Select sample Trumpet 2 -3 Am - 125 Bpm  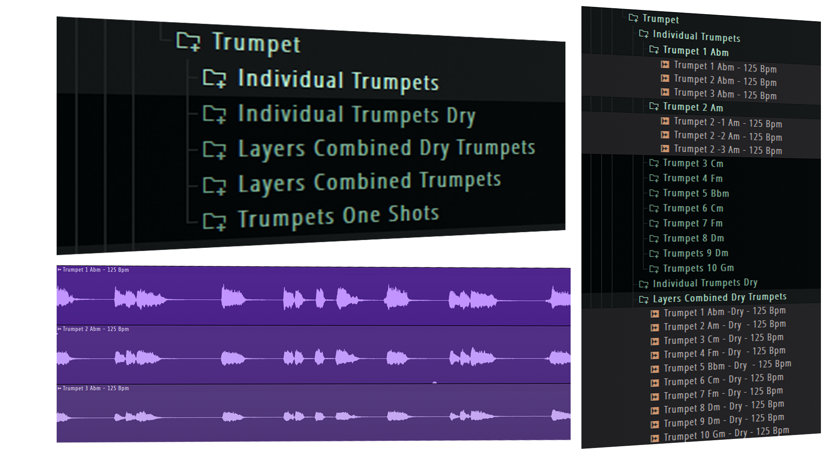point(728,150)
